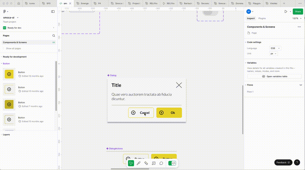
Task: Close the active smoca-ui tab
Action: click(x=70, y=3)
